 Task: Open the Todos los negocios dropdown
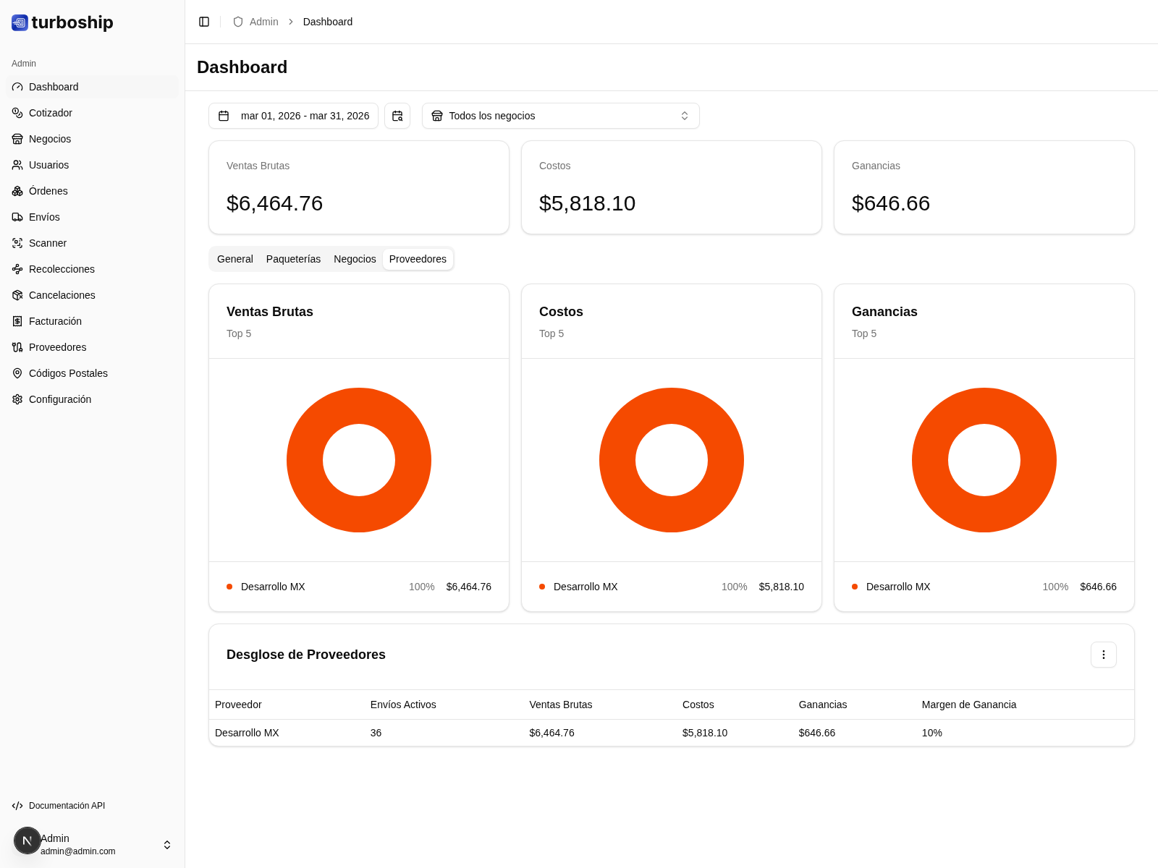(x=560, y=116)
